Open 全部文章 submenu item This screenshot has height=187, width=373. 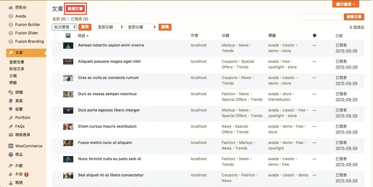tap(17, 62)
